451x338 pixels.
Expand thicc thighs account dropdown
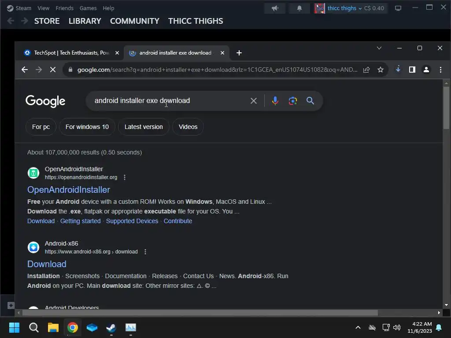click(x=360, y=9)
